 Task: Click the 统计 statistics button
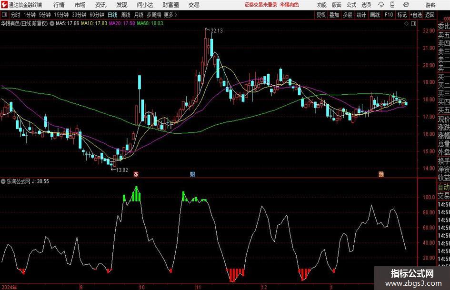(361, 15)
